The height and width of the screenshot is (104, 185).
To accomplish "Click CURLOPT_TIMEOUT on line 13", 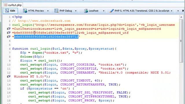I will pos(75,81).
